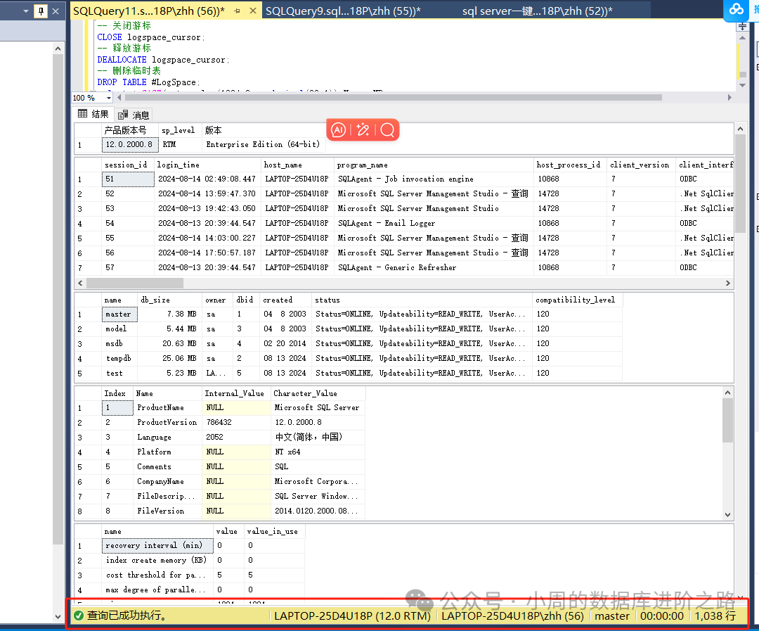This screenshot has width=759, height=631.
Task: Click the blue cloud icon at top right
Action: (737, 9)
